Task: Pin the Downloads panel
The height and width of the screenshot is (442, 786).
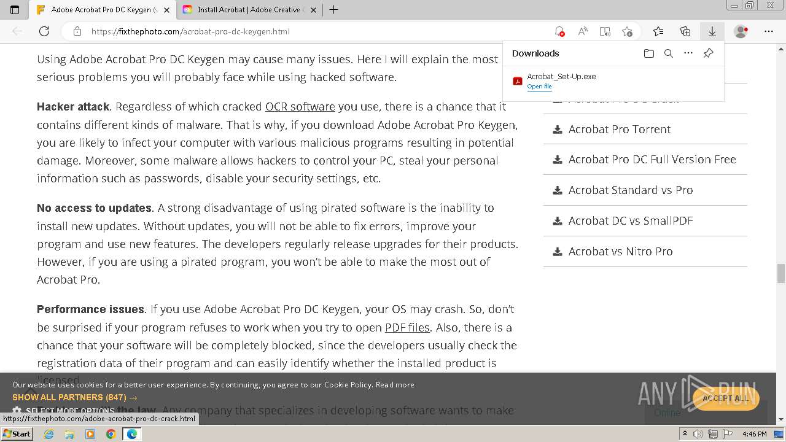Action: tap(708, 53)
